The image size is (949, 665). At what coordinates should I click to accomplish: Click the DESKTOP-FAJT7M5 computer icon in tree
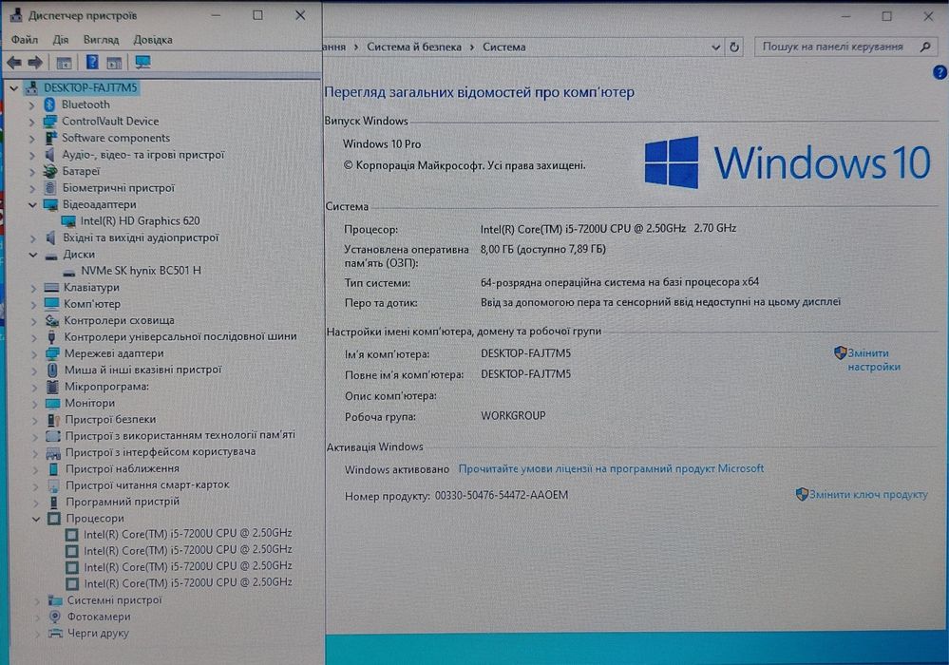pyautogui.click(x=32, y=88)
